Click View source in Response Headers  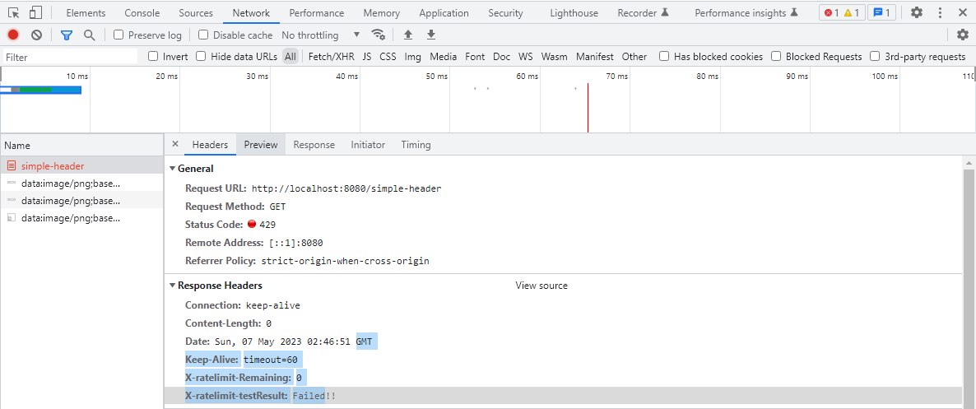click(541, 286)
